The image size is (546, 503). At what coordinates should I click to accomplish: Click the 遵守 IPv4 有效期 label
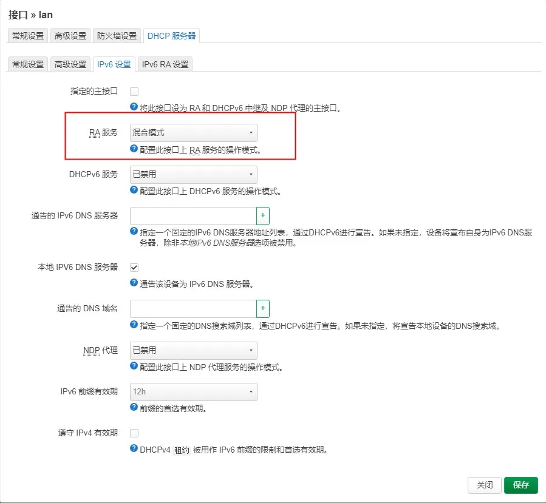87,433
